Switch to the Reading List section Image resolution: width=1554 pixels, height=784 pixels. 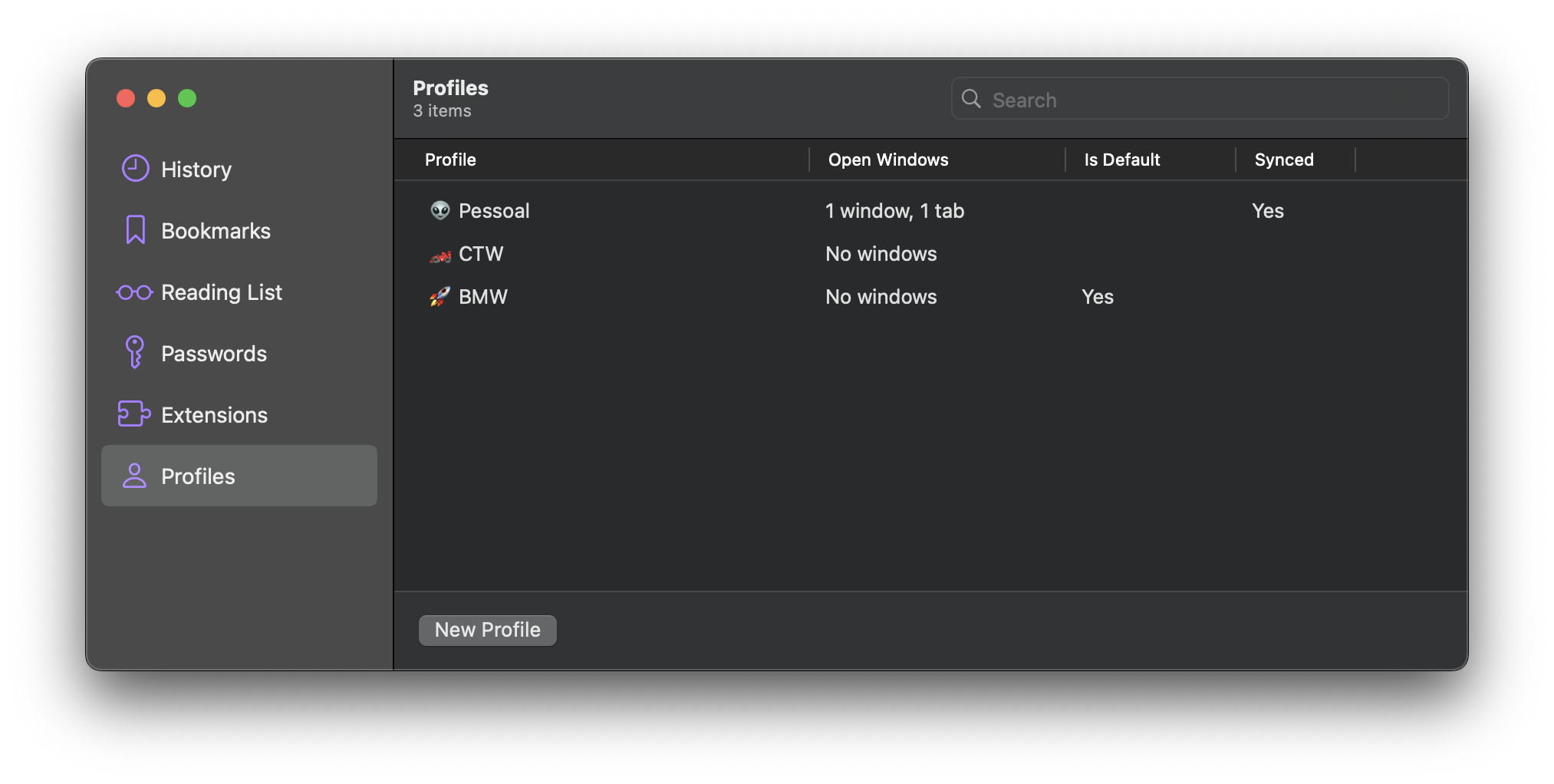221,292
